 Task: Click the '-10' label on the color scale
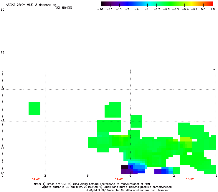click(119, 9)
